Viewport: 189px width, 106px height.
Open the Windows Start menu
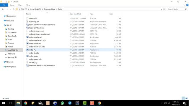click(4, 103)
